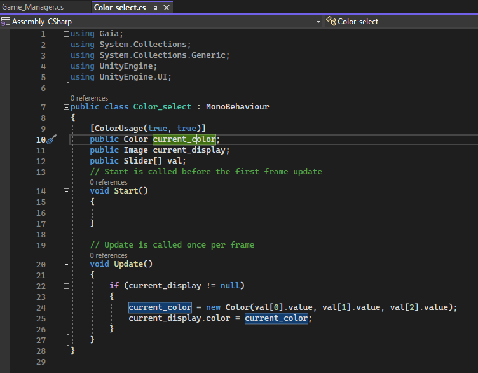Screen dimensions: 478x373
Task: Open the Color_select type navigation dropdown
Action: coord(400,22)
